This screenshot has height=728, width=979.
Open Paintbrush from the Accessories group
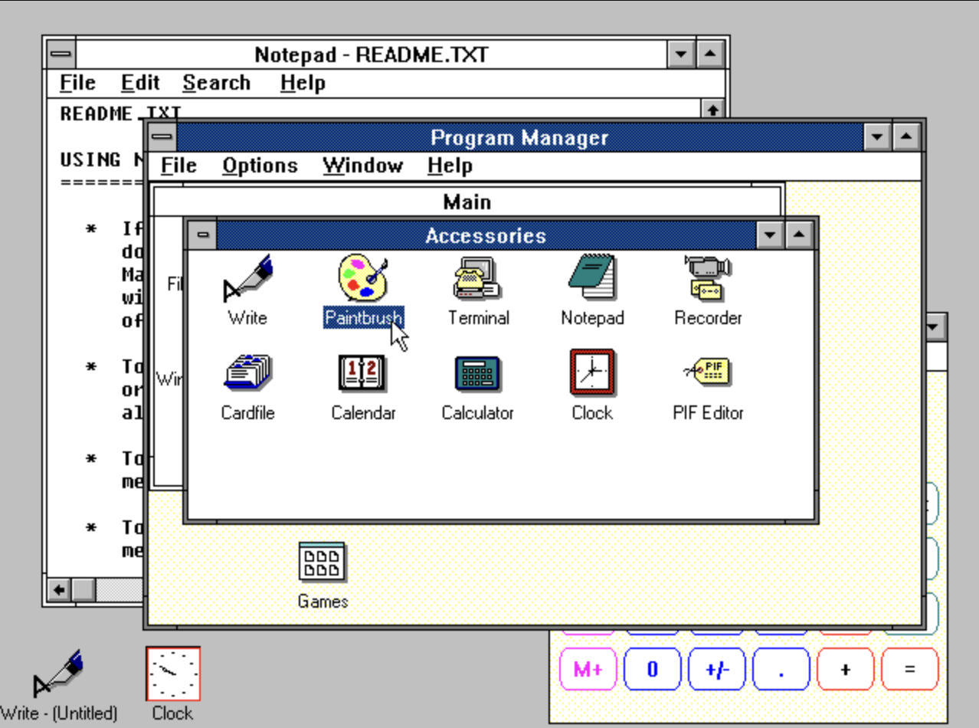coord(363,278)
